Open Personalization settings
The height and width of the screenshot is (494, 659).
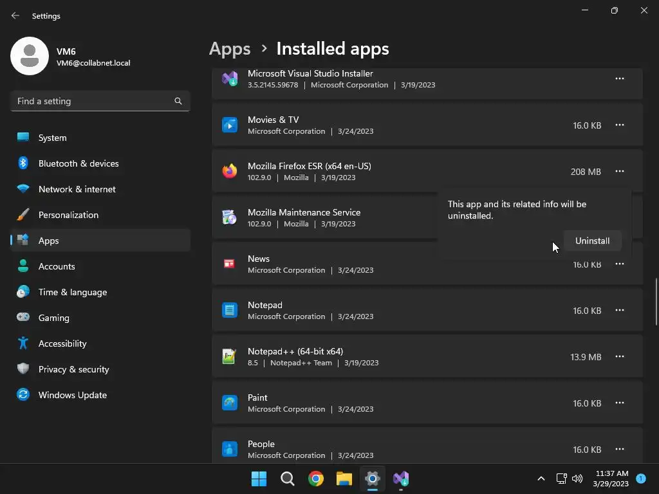pos(100,215)
